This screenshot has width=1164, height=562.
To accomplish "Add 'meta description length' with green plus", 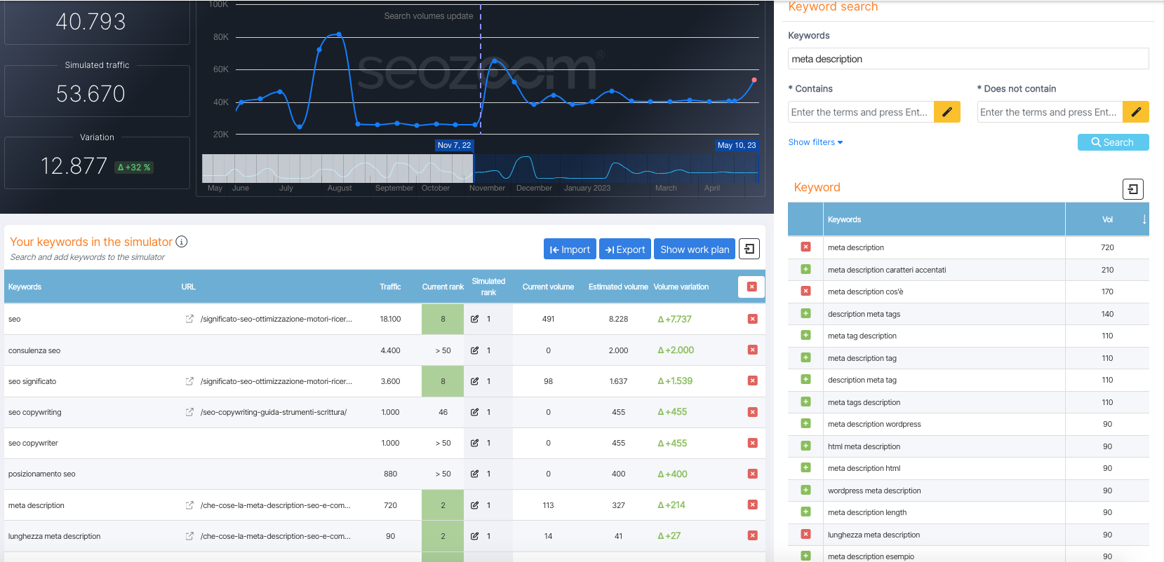I will click(805, 512).
